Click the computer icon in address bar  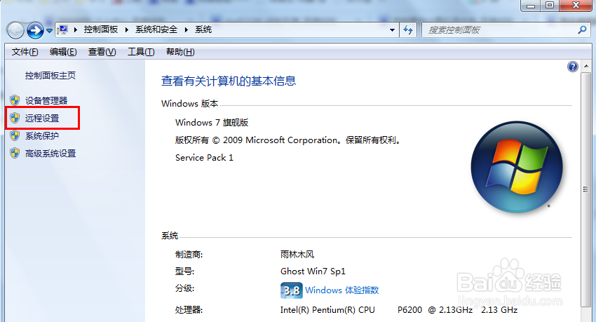click(x=62, y=29)
